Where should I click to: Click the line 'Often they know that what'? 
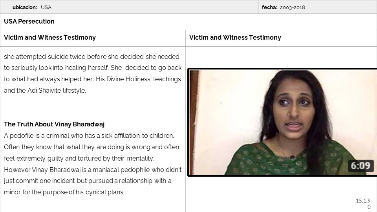tap(92, 147)
